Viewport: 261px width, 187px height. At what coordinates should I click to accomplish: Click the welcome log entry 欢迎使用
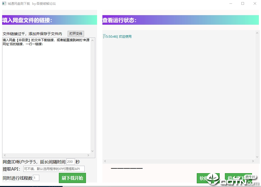(125, 36)
